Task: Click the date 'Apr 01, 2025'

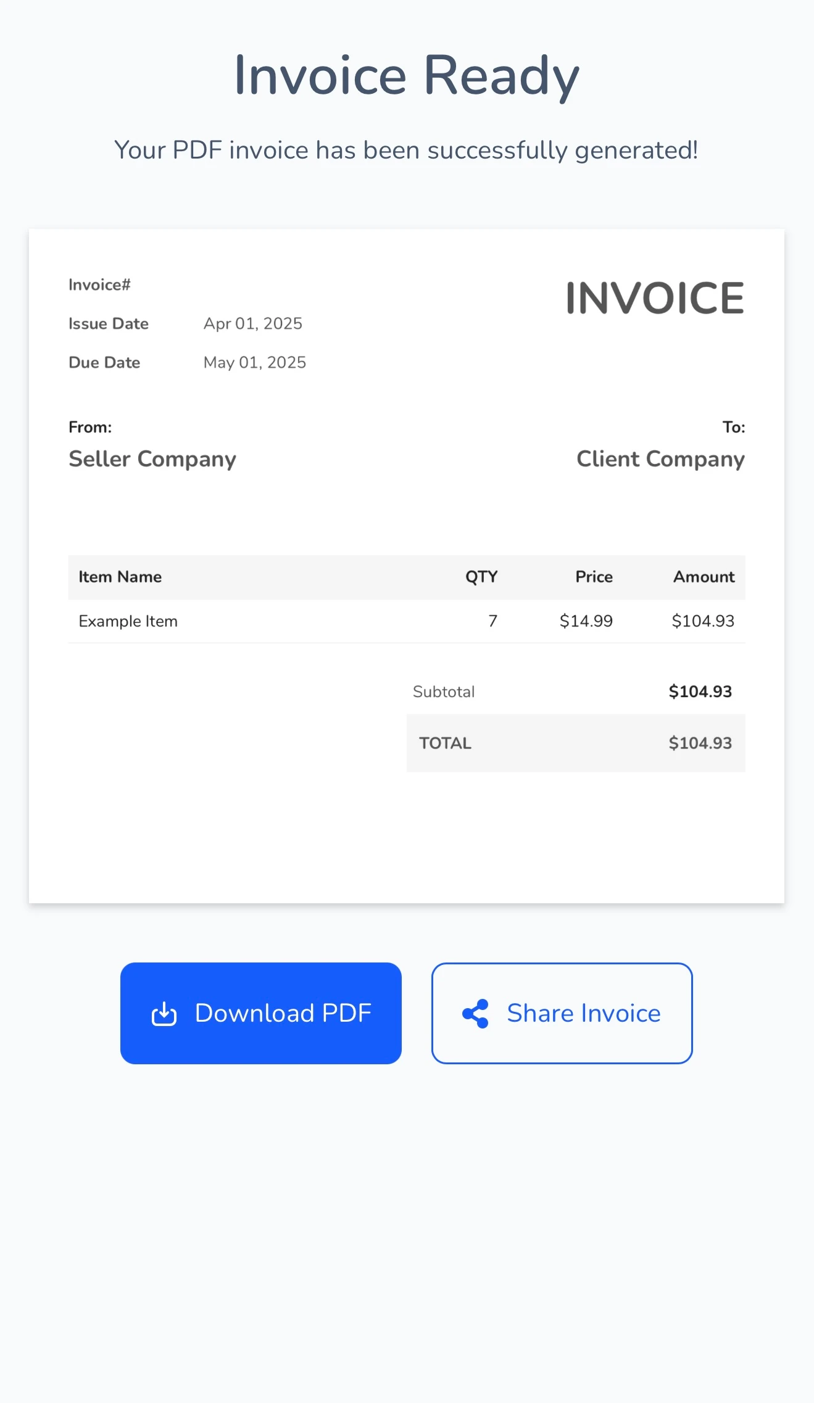Action: pos(253,323)
